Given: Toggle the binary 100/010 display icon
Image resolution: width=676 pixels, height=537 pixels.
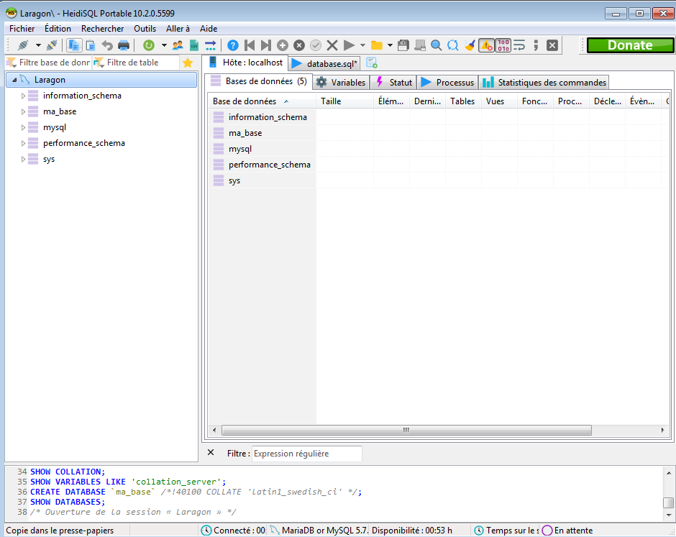Looking at the screenshot, I should 503,45.
